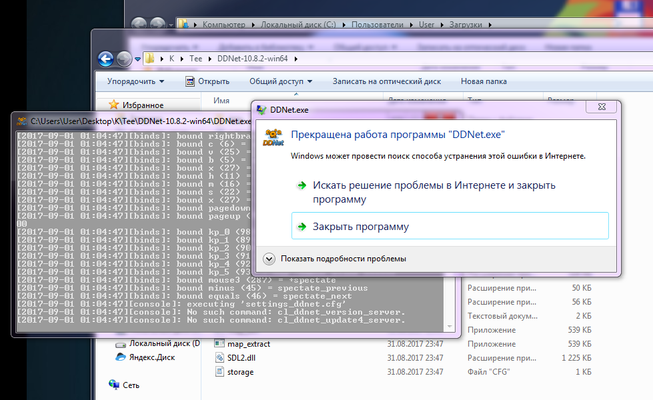Open the Упорядочить dropdown menu

pos(135,81)
